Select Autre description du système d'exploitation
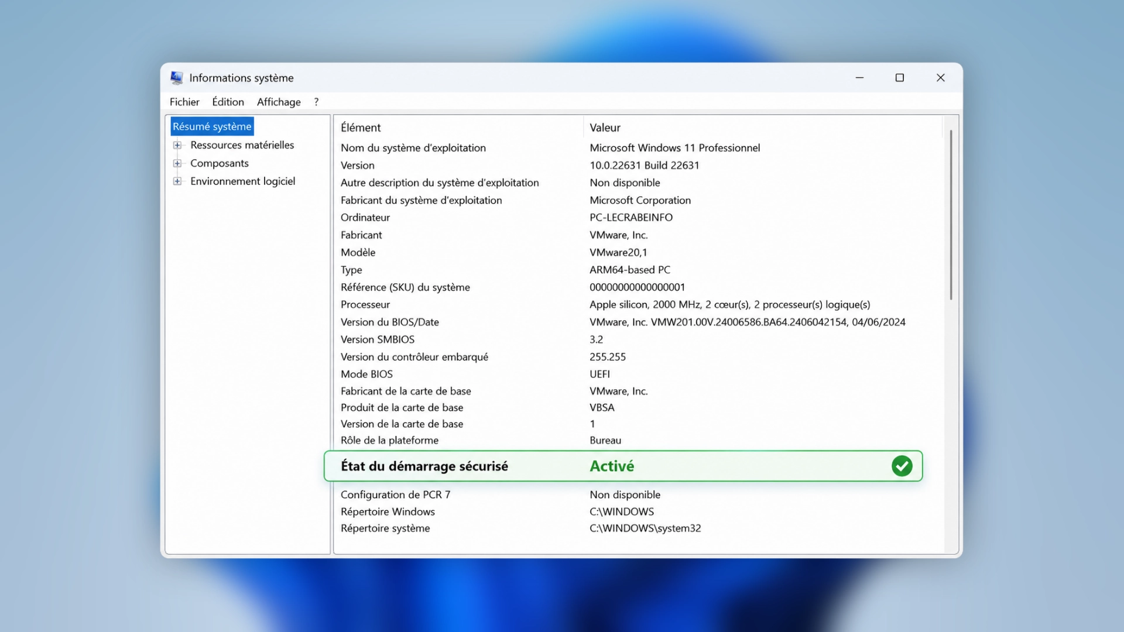1124x632 pixels. [440, 183]
